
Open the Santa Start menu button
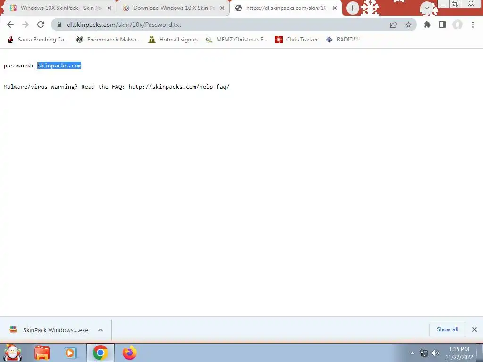coord(13,353)
